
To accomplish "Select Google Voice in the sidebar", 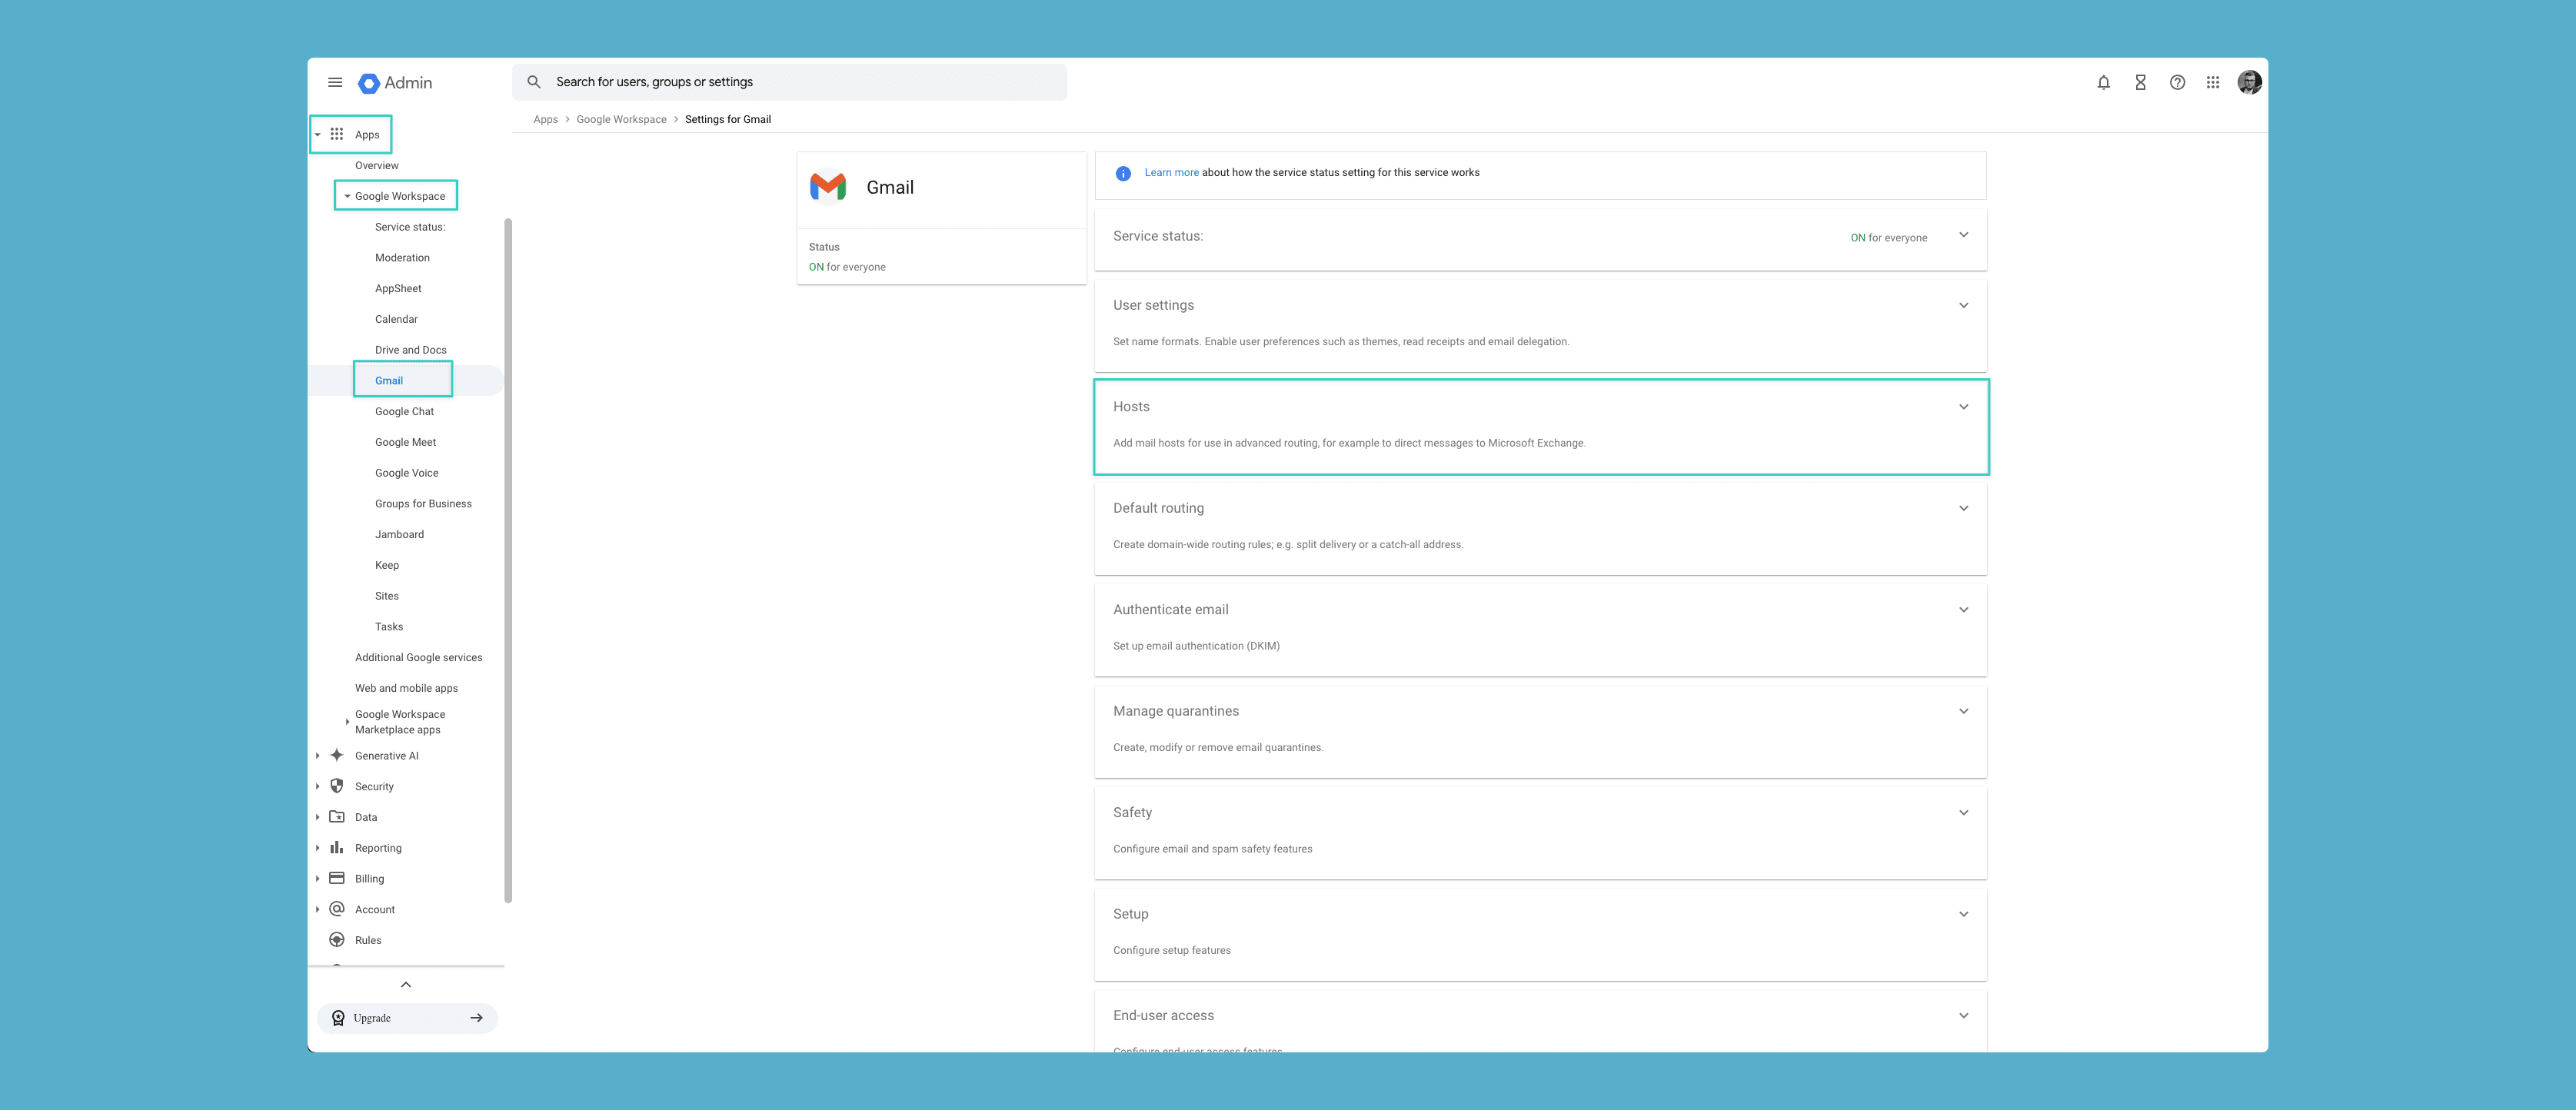I will coord(406,473).
